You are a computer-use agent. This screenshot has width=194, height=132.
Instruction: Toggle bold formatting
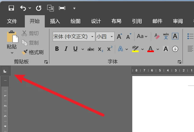click(x=57, y=49)
